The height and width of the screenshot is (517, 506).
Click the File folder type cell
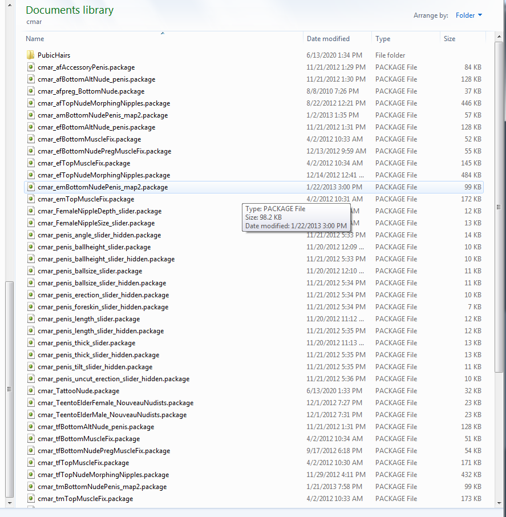coord(390,55)
